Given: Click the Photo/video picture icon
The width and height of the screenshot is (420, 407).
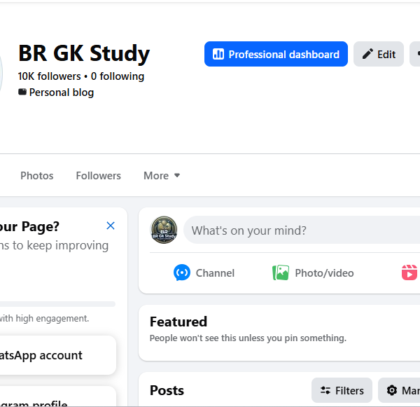Looking at the screenshot, I should [281, 273].
